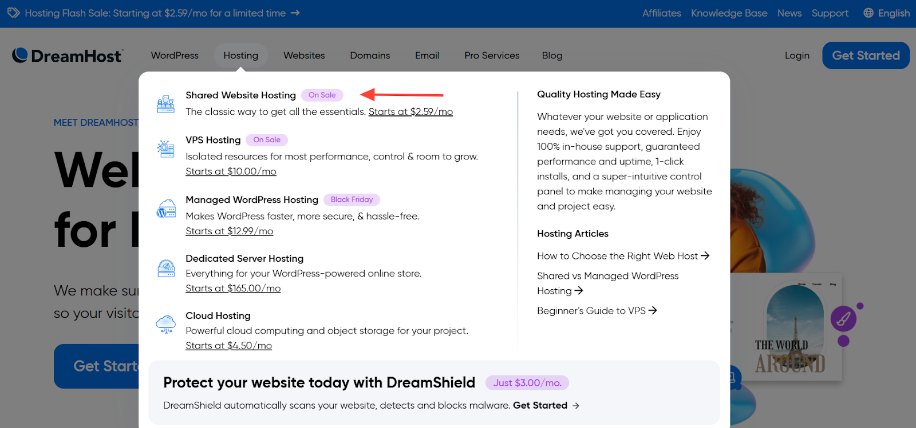The height and width of the screenshot is (428, 916).
Task: Click the Quality Hosting Made Easy heading
Action: pos(599,94)
